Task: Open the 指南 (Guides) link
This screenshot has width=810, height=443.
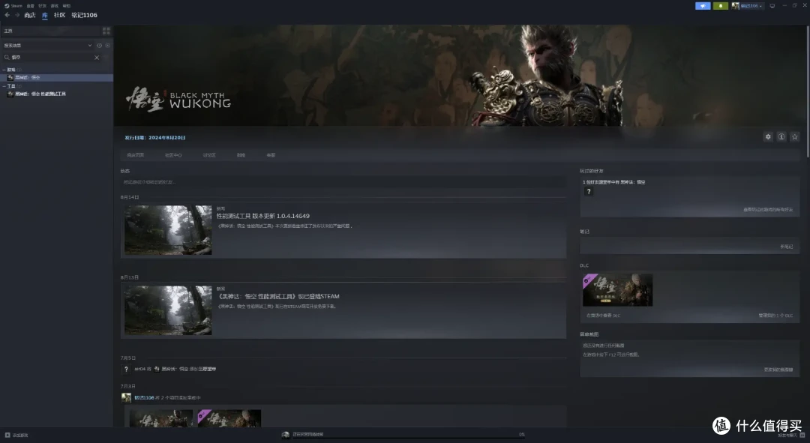Action: click(241, 155)
